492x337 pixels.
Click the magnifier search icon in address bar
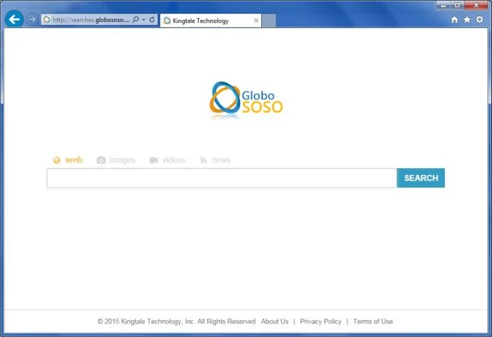coord(136,20)
